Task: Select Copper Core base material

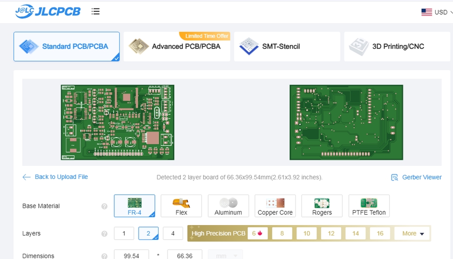Action: click(275, 206)
